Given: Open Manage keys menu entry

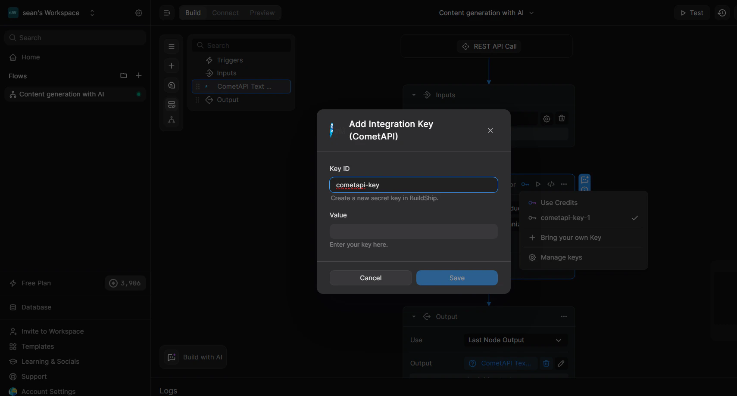Looking at the screenshot, I should [583, 257].
